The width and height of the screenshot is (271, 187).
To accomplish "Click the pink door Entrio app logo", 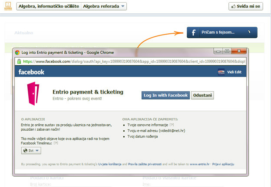I will coord(33,93).
